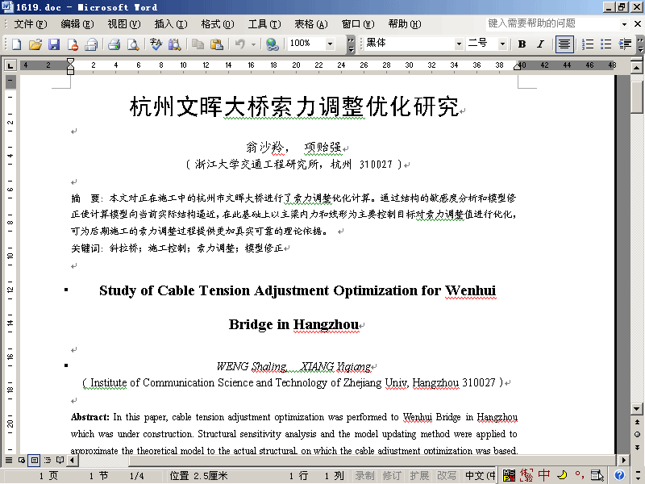Open the 编辑(E) menu
Image resolution: width=645 pixels, height=484 pixels.
(77, 24)
